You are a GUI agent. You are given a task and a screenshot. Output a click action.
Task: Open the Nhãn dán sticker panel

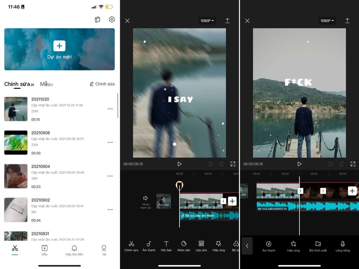(x=184, y=246)
